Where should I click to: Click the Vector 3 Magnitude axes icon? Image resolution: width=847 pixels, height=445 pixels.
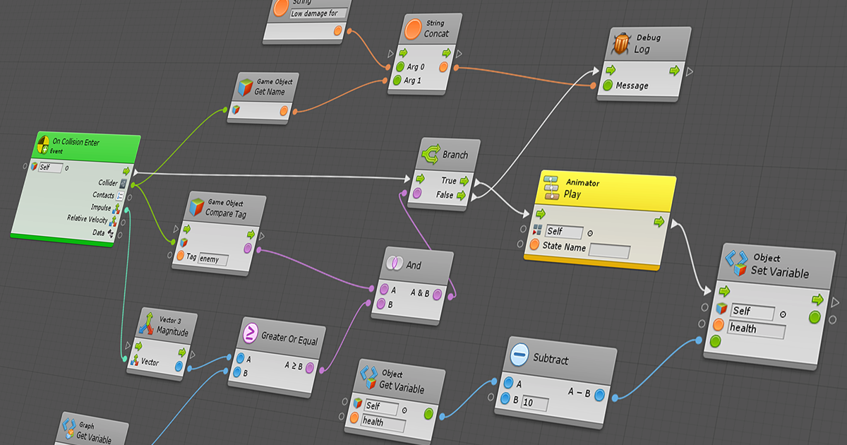click(x=147, y=324)
